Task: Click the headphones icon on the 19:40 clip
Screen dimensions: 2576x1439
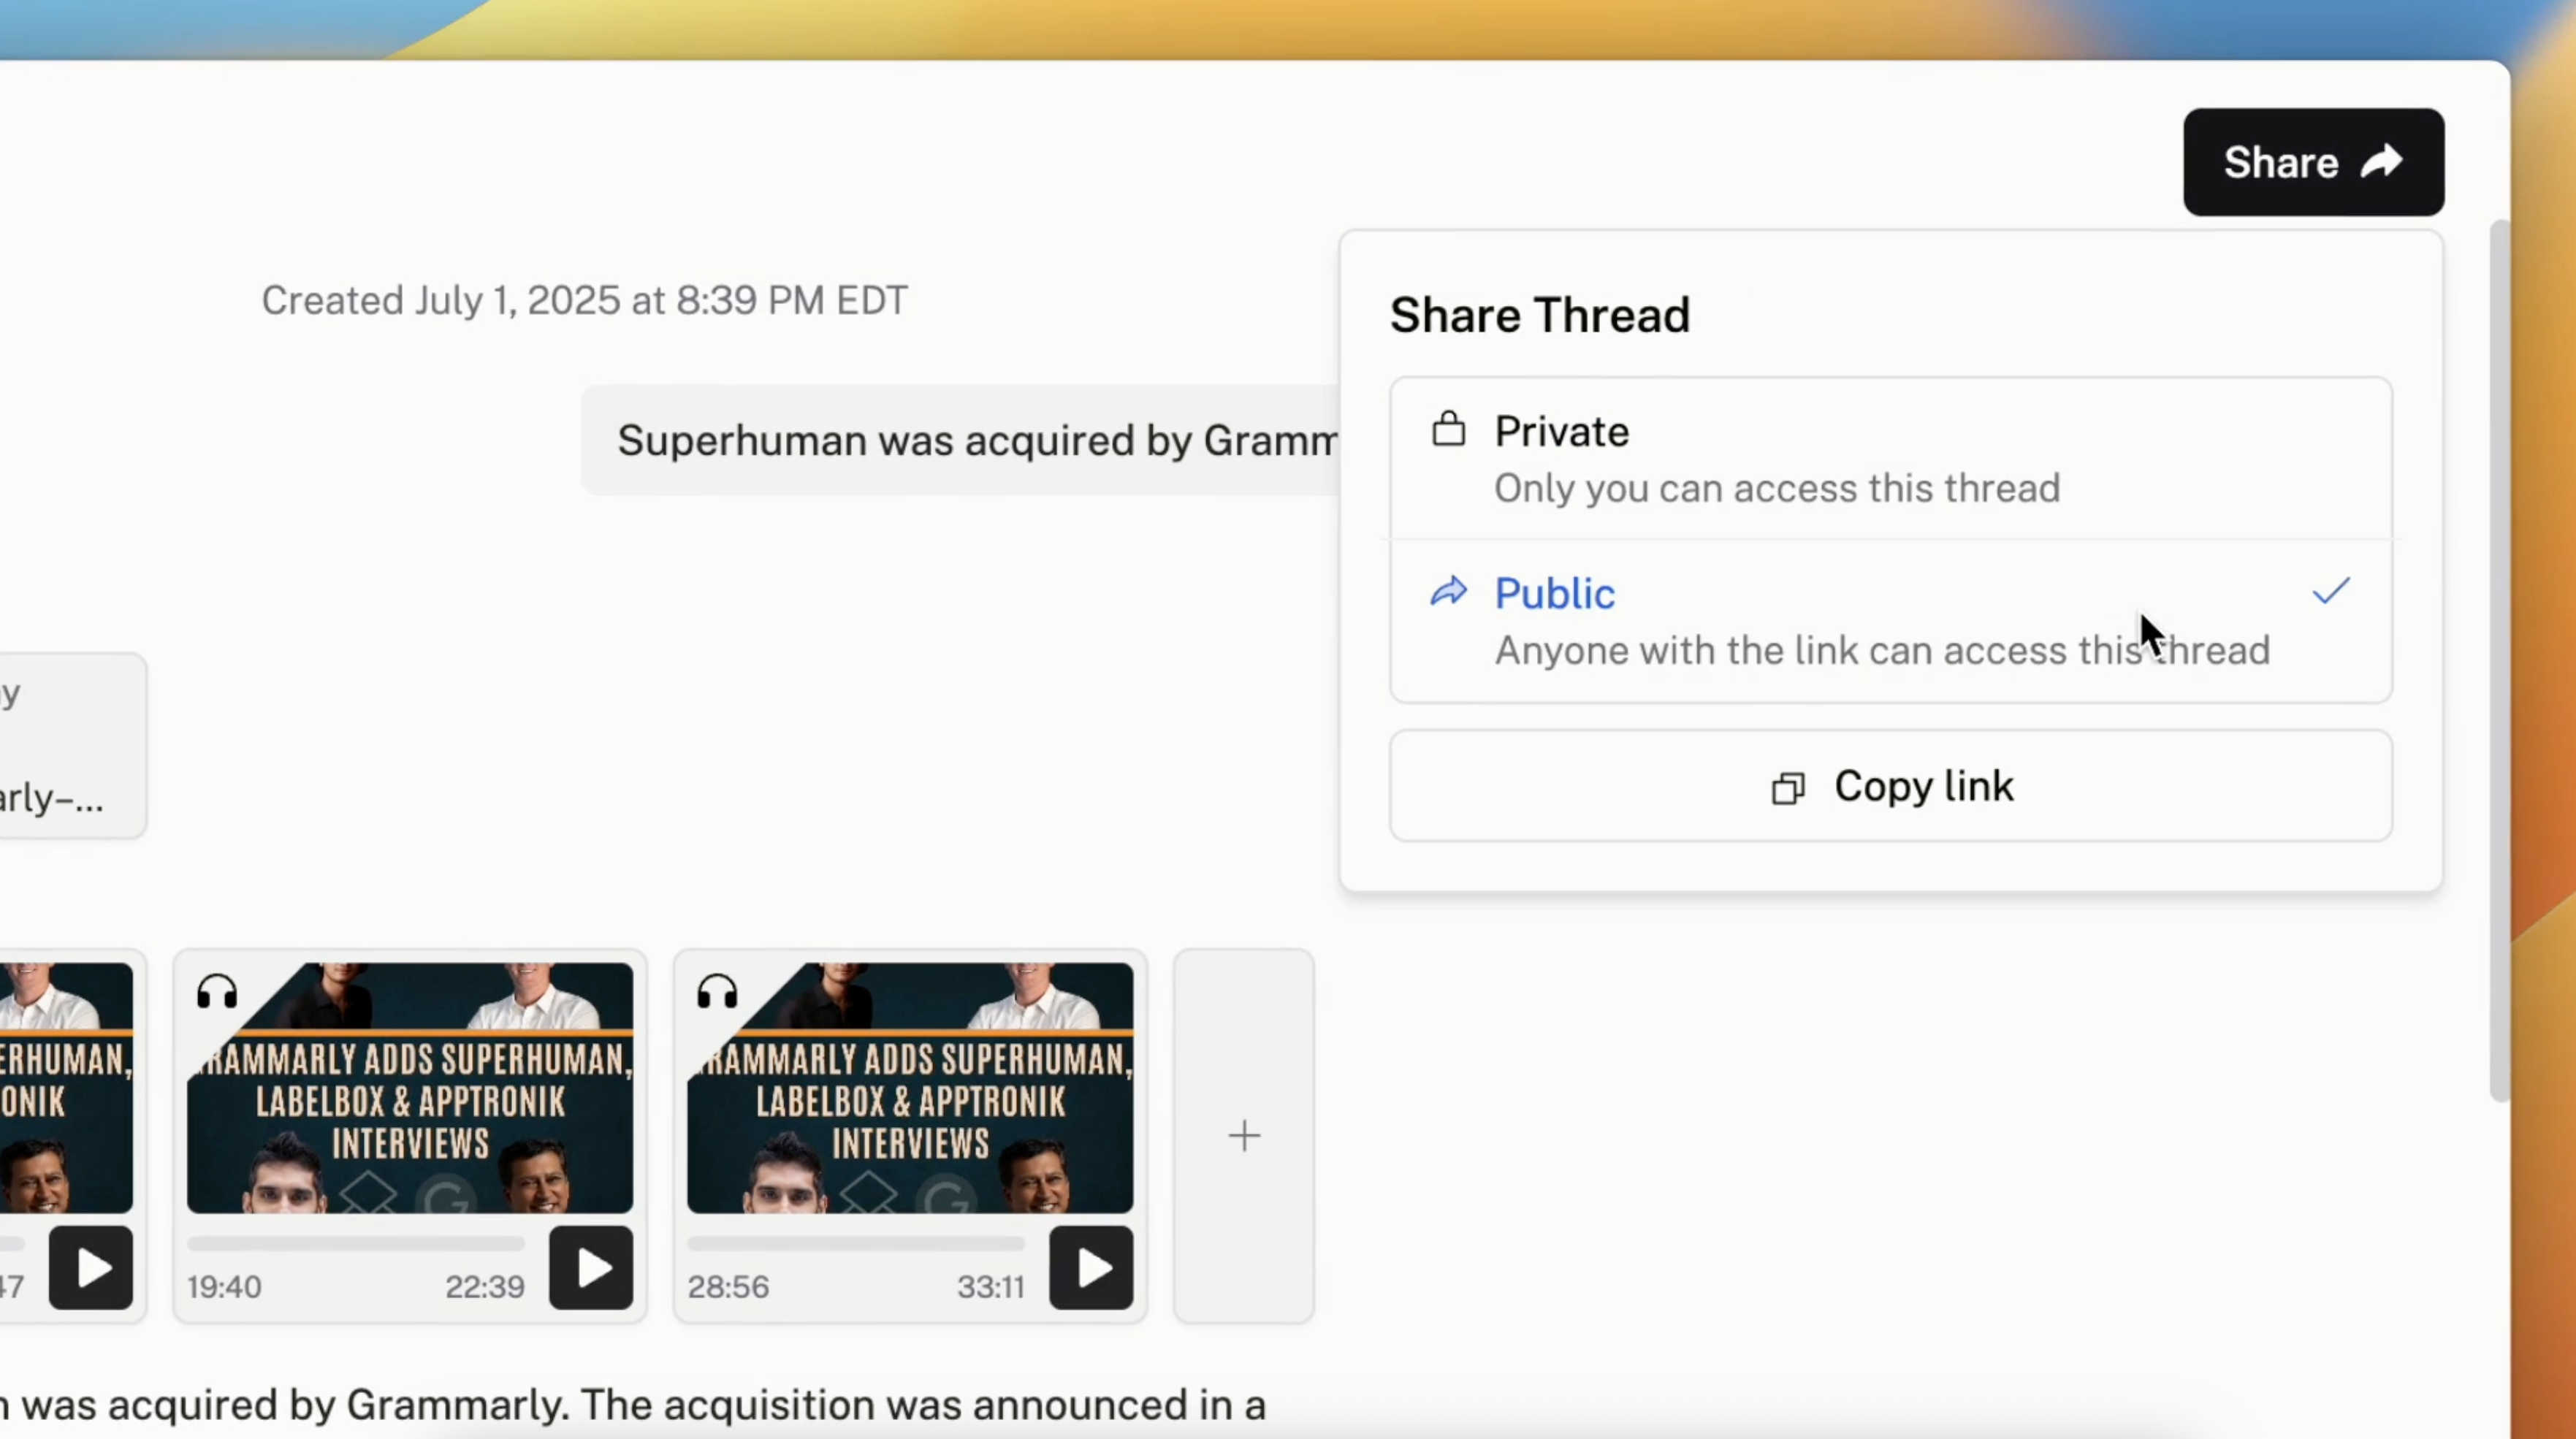Action: click(217, 992)
